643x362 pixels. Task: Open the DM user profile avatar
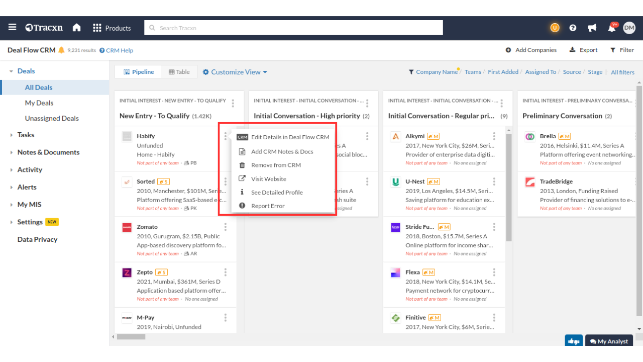tap(629, 28)
